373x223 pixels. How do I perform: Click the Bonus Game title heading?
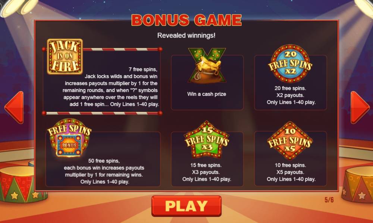point(186,20)
